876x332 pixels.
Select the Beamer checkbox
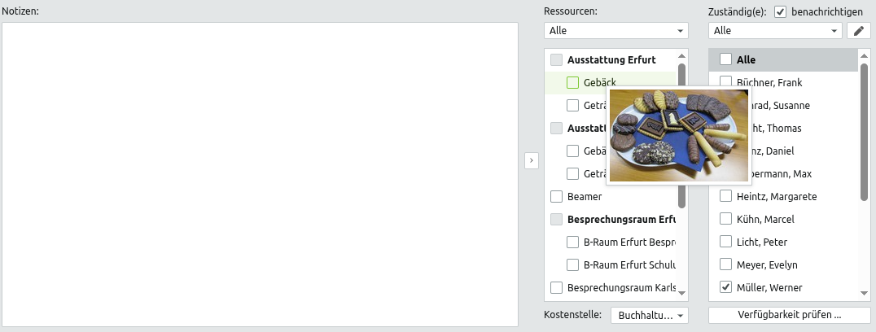556,196
